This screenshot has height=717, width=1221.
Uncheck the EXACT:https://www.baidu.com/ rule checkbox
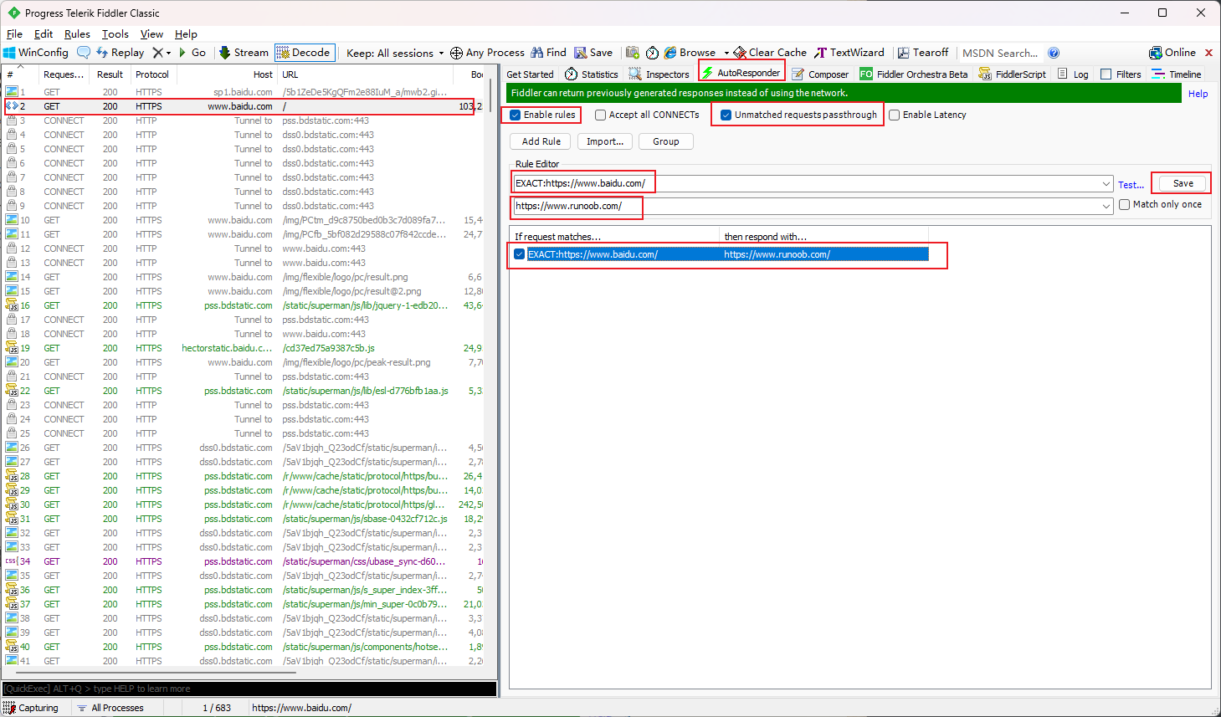click(x=520, y=254)
